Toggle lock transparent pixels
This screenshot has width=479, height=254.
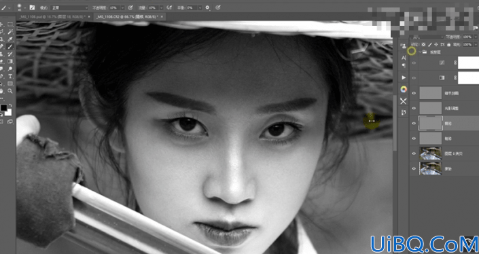423,45
